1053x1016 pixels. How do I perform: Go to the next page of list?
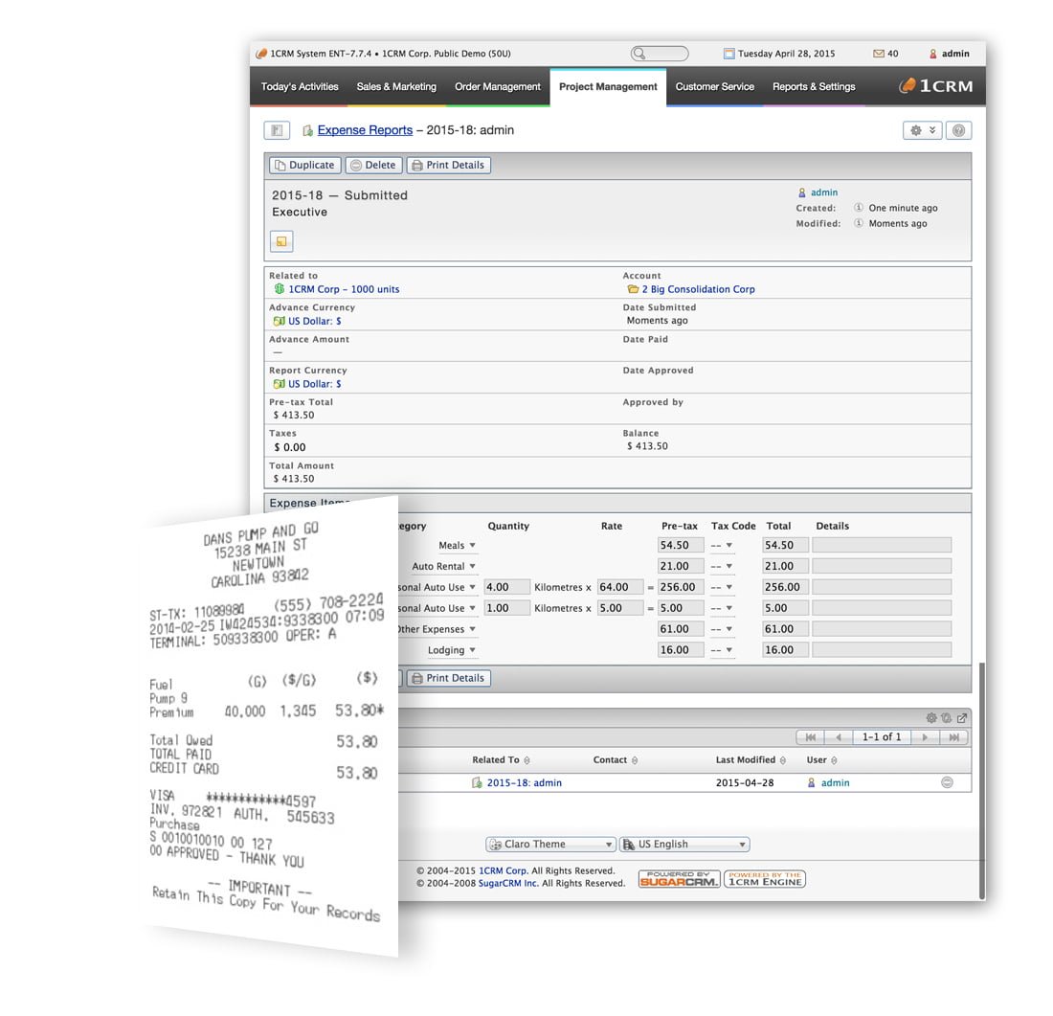point(925,737)
